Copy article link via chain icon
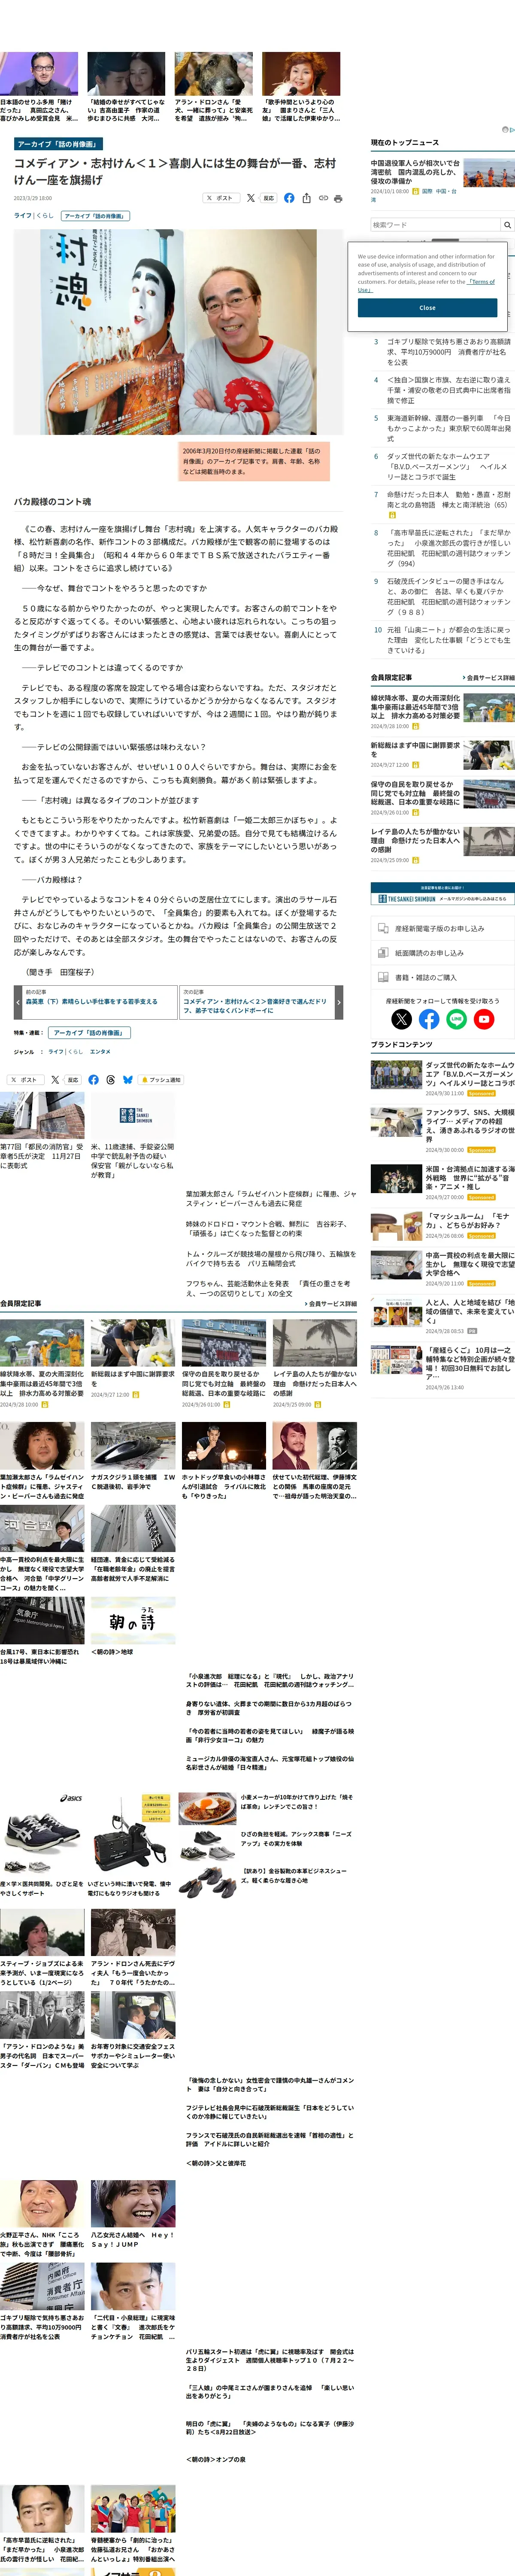This screenshot has height=2576, width=515. coord(323,198)
